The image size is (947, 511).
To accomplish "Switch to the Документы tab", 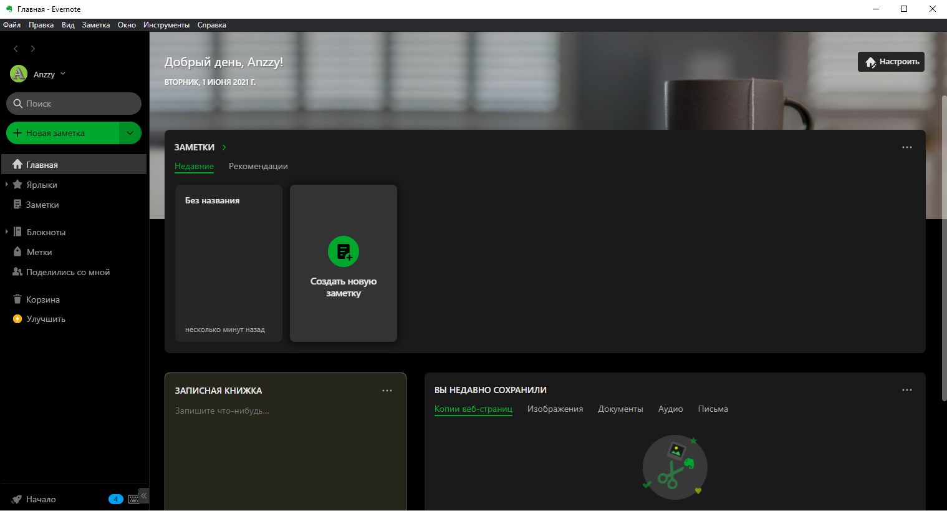I will click(x=620, y=409).
